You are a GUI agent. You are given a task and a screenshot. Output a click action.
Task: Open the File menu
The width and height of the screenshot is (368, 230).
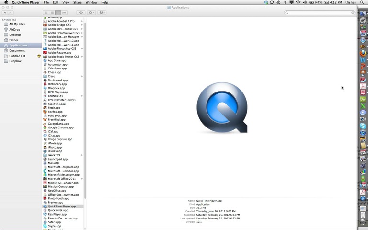click(x=46, y=2)
